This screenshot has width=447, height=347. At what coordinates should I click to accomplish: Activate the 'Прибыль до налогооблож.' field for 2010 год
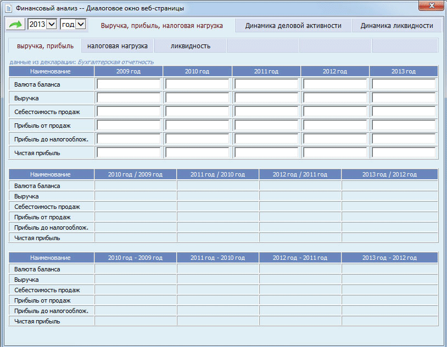(197, 139)
